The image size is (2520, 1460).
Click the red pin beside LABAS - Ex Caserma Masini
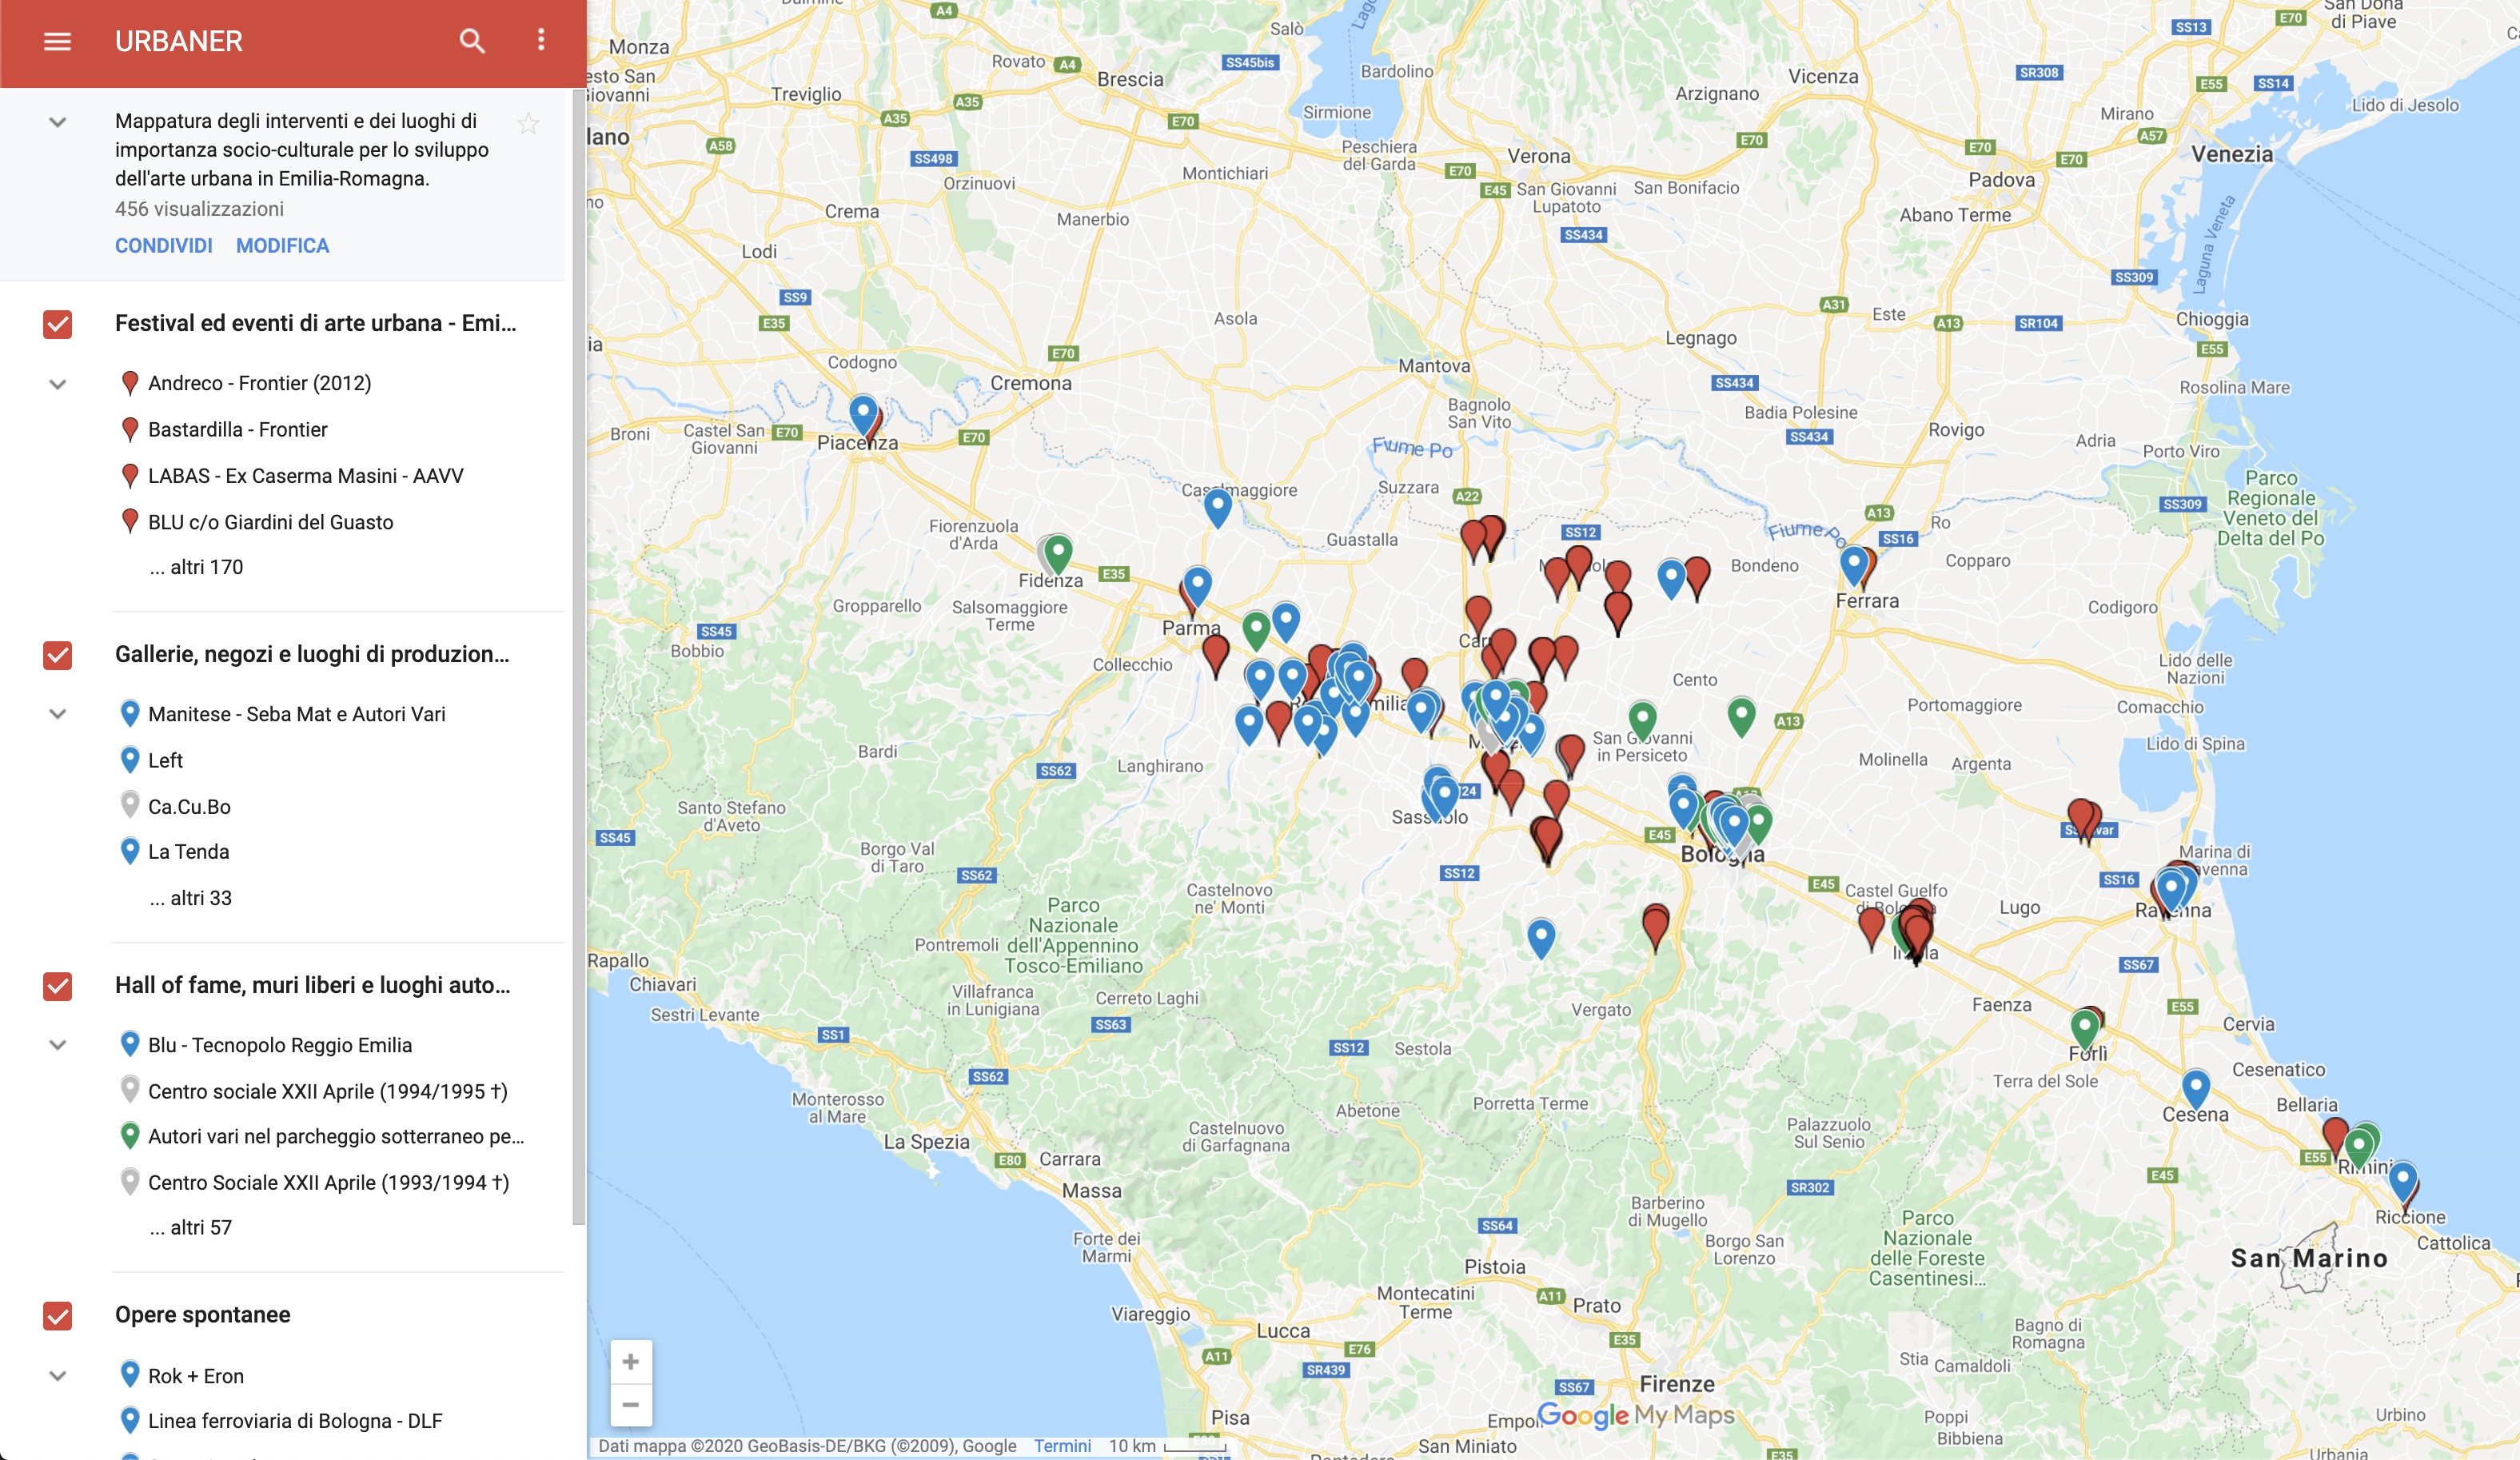(x=129, y=476)
